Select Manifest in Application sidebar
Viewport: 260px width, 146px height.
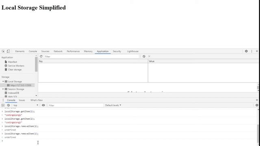(x=13, y=62)
